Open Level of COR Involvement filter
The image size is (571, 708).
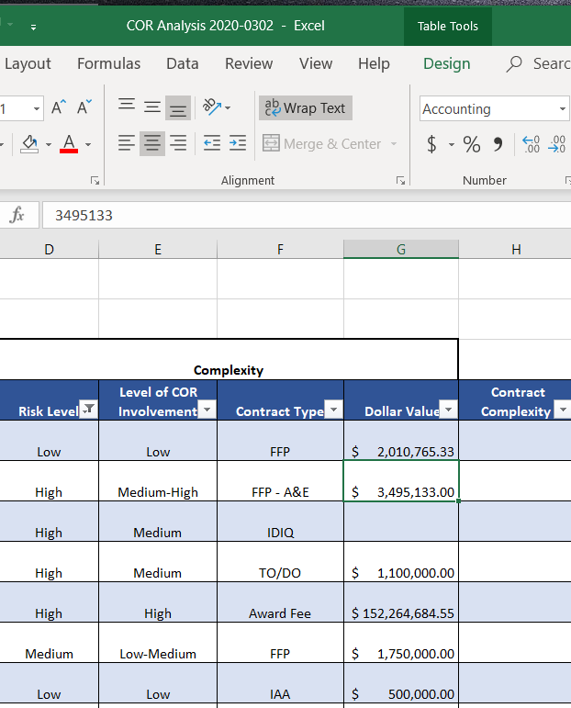point(207,409)
